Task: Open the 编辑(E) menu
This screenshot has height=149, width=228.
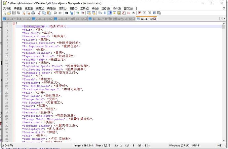Action: (18, 9)
